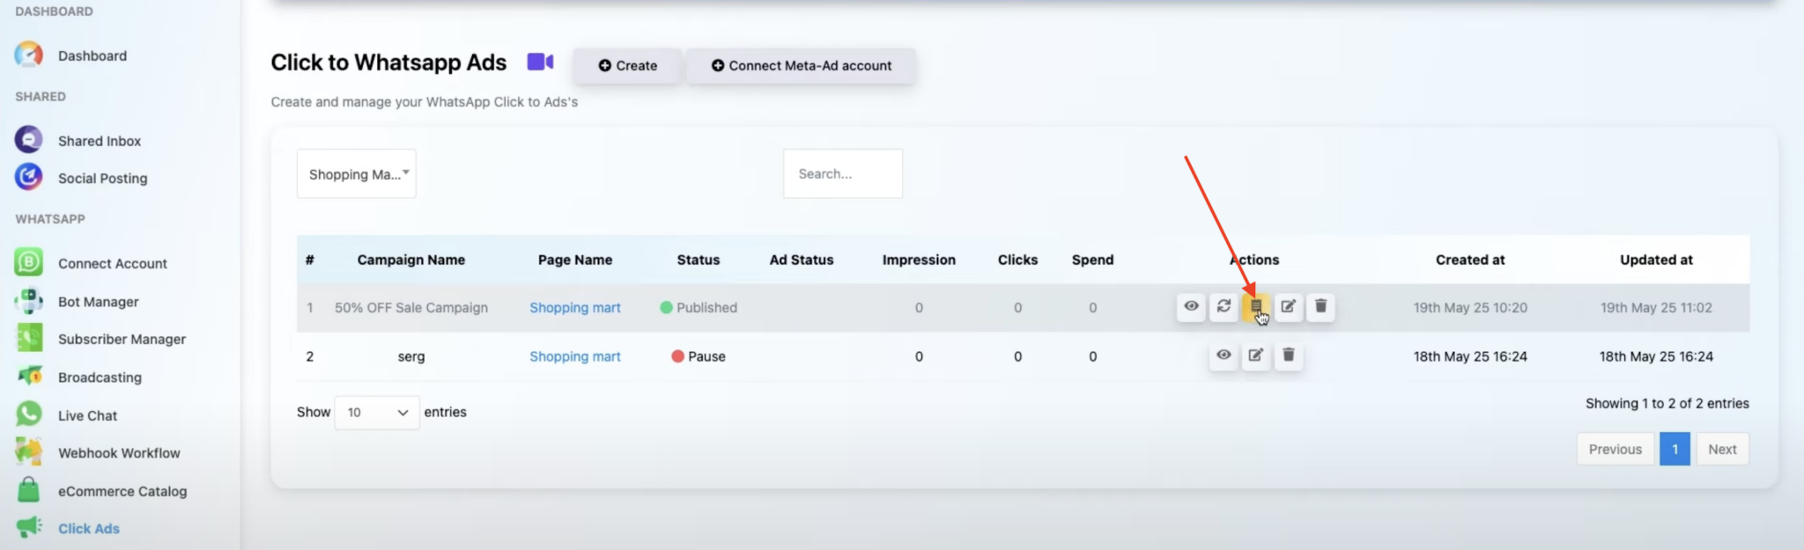The width and height of the screenshot is (1804, 550).
Task: Focus the Search... input field
Action: 843,173
